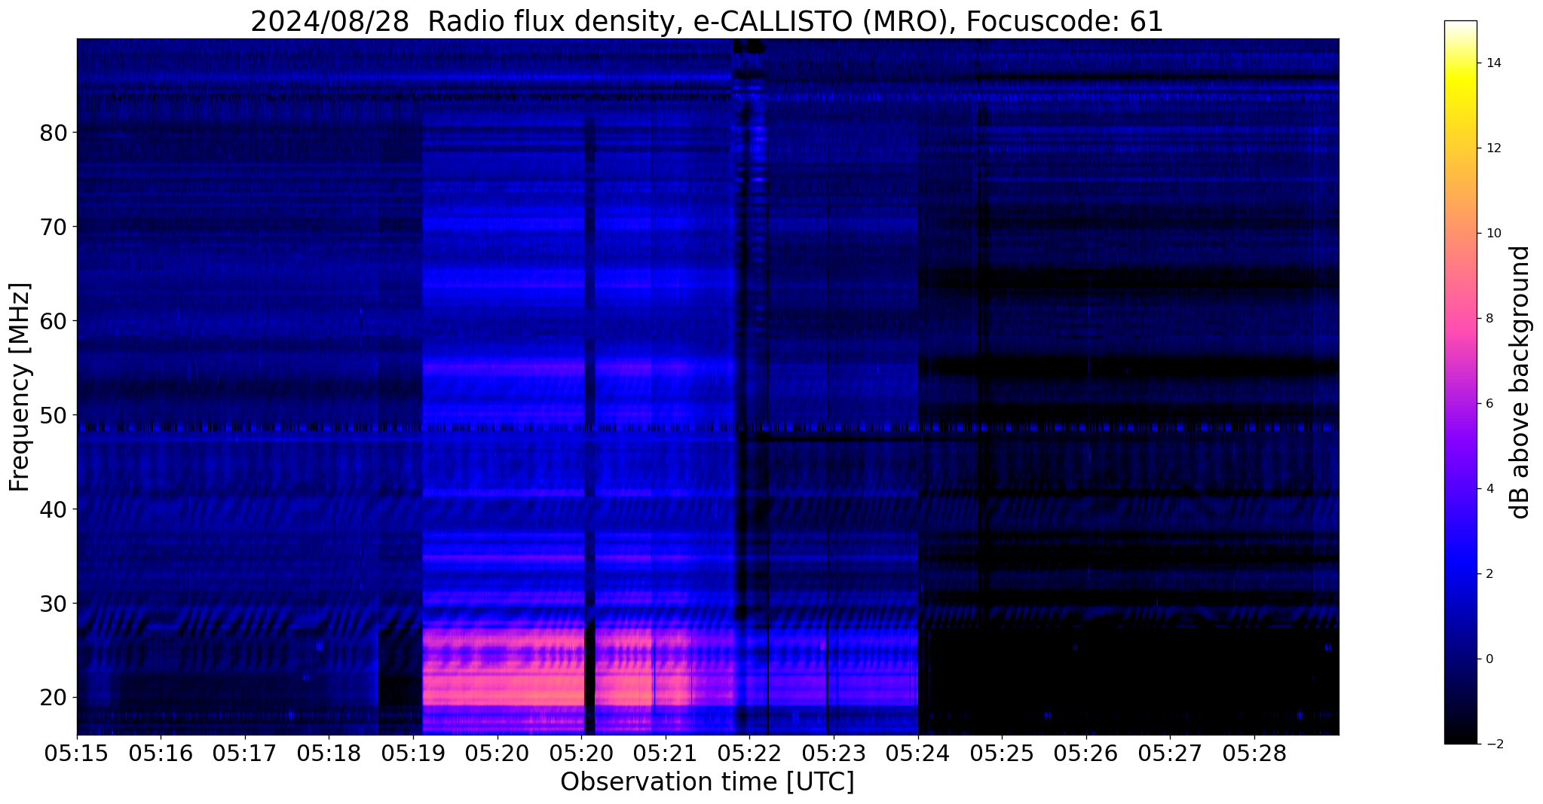Click the 05:15 time tick label
Viewport: 1543px width, 804px height.
77,753
